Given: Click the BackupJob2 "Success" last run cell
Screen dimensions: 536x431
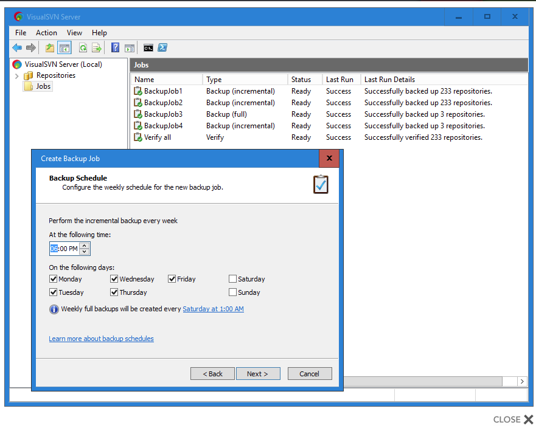Looking at the screenshot, I should 338,103.
